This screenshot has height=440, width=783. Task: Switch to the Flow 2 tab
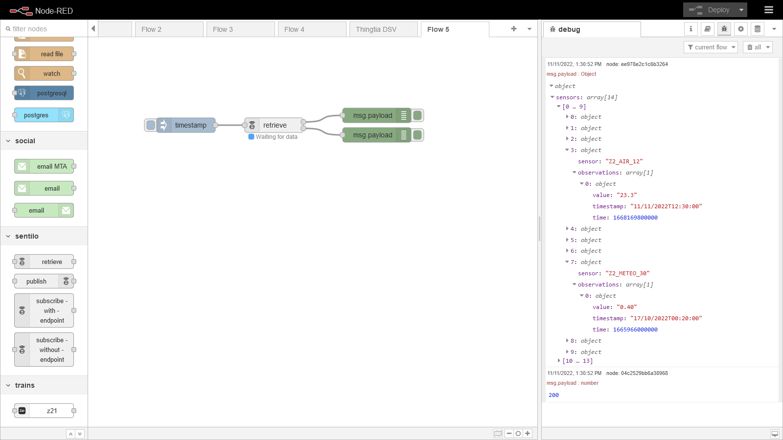[169, 29]
